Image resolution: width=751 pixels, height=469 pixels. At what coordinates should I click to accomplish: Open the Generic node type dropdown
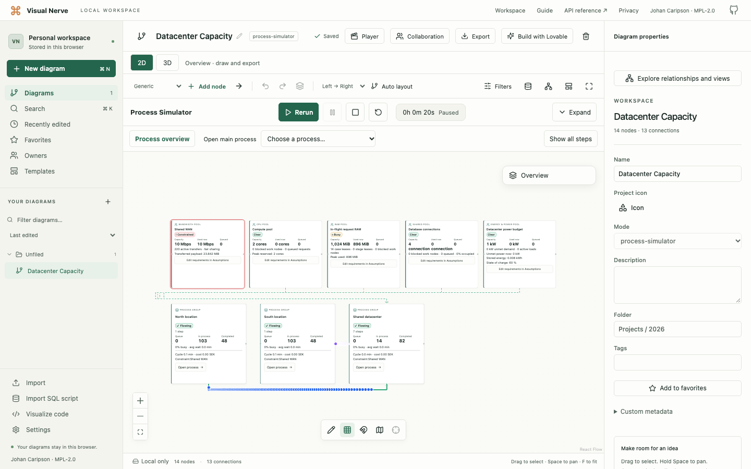click(157, 87)
